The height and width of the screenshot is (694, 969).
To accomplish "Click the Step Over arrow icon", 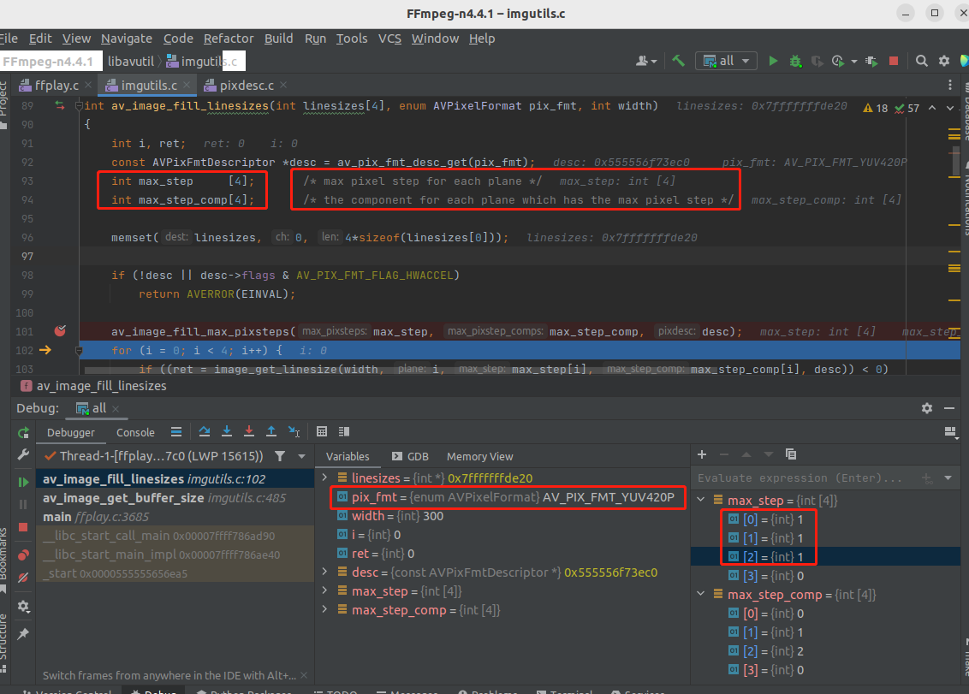I will (205, 432).
